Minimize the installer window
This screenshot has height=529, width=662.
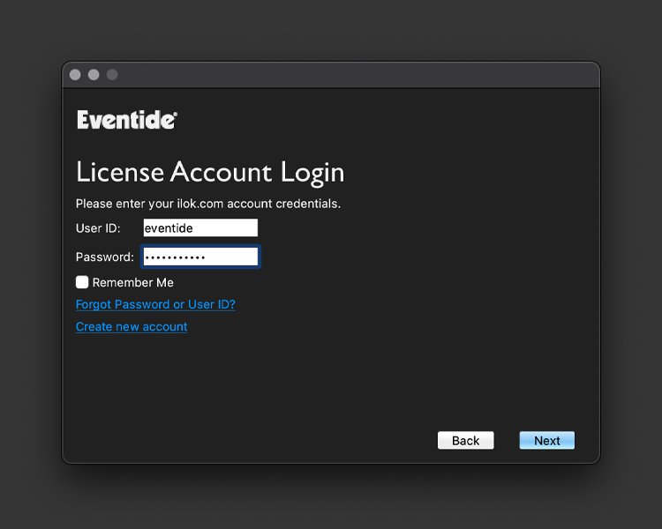pyautogui.click(x=94, y=75)
